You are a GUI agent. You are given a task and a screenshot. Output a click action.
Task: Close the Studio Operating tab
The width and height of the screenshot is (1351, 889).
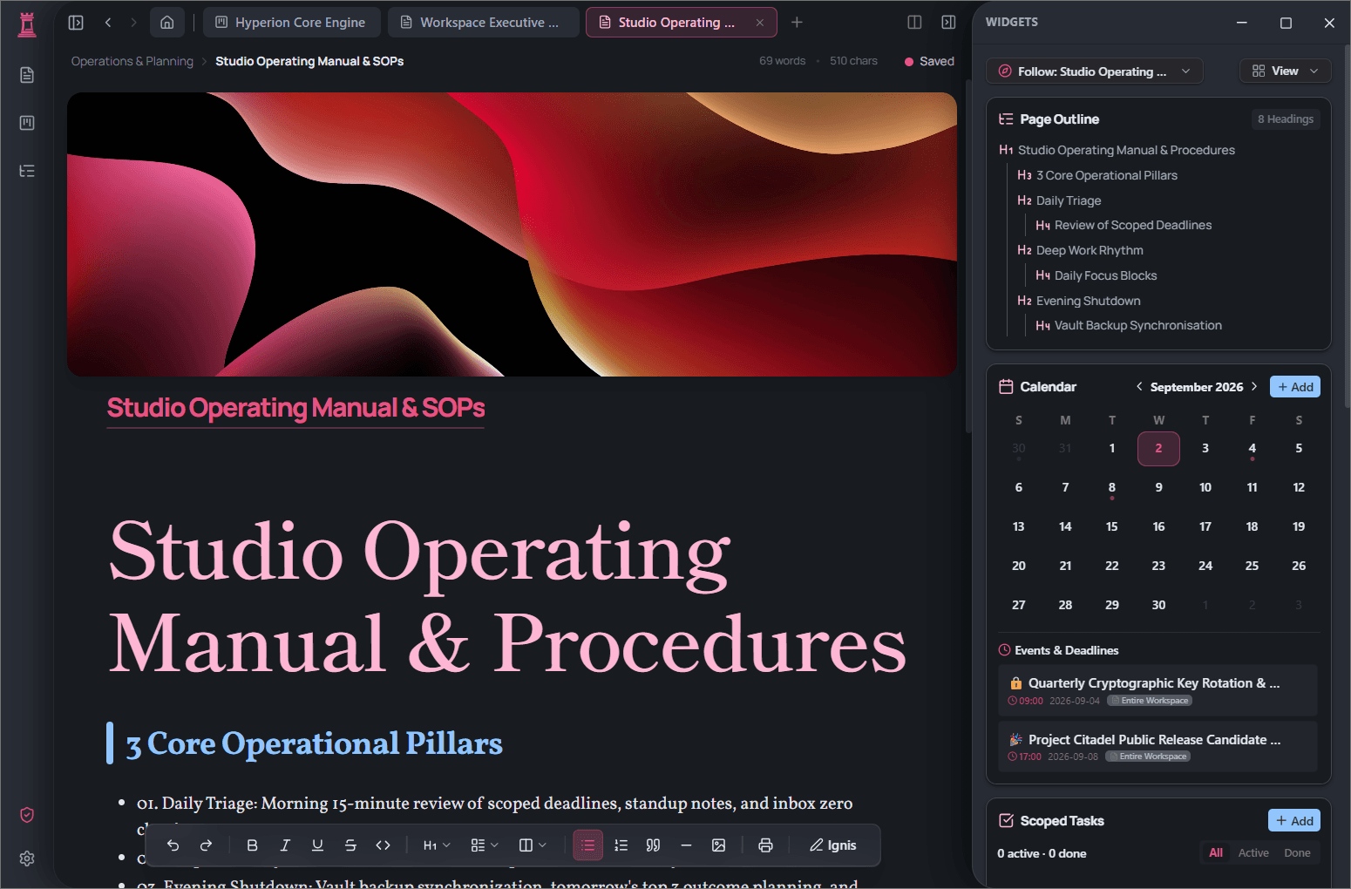coord(760,23)
